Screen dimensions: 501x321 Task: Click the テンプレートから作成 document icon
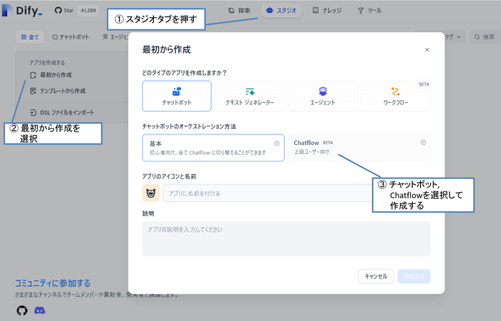tap(33, 91)
